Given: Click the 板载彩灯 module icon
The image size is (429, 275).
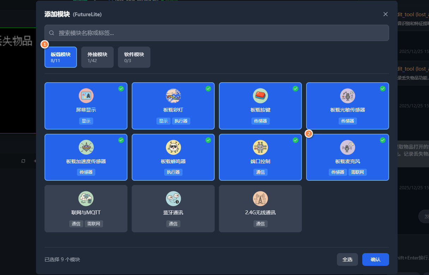Looking at the screenshot, I should [173, 96].
